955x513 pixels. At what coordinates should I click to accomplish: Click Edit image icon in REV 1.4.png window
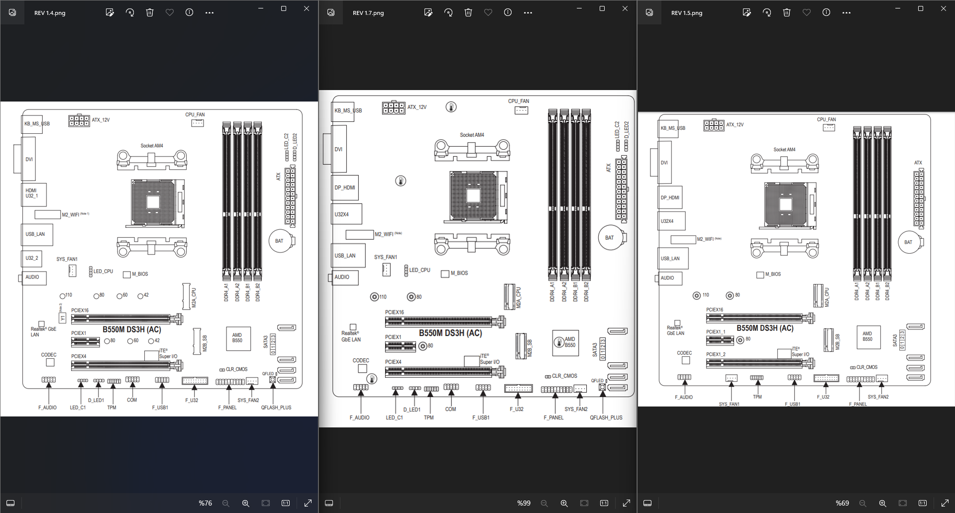coord(110,12)
